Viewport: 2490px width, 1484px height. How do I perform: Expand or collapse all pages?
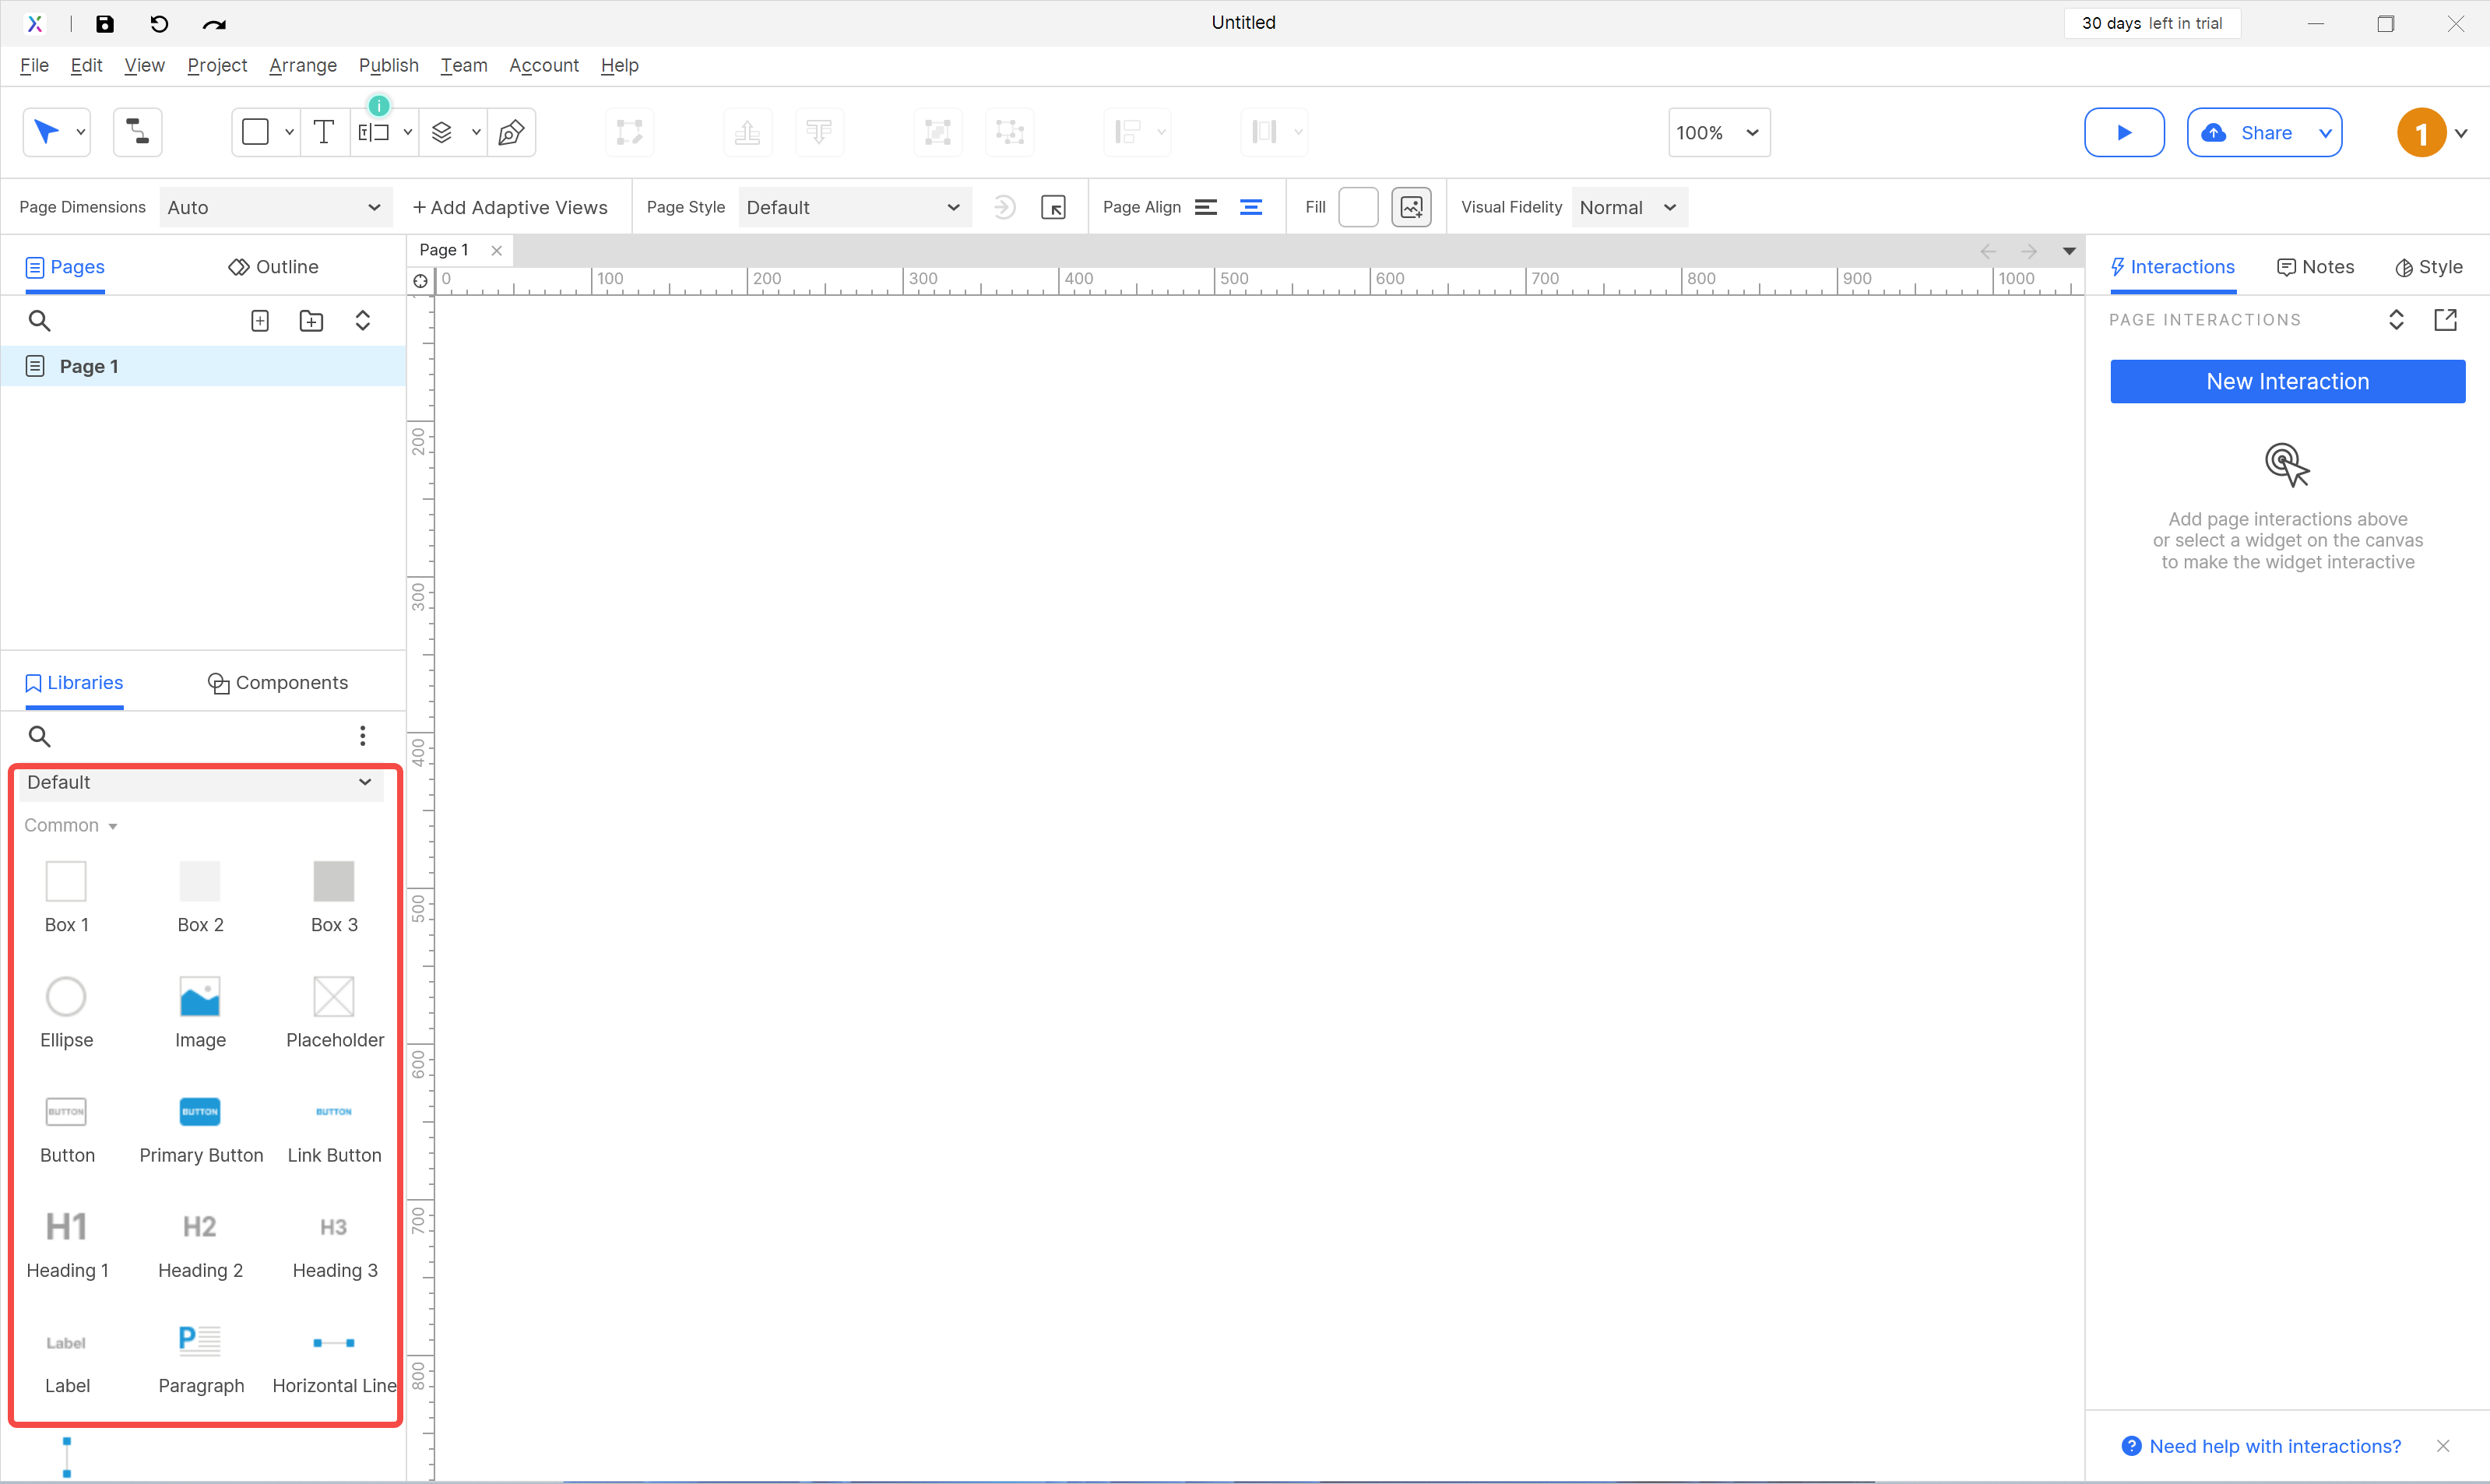tap(362, 321)
